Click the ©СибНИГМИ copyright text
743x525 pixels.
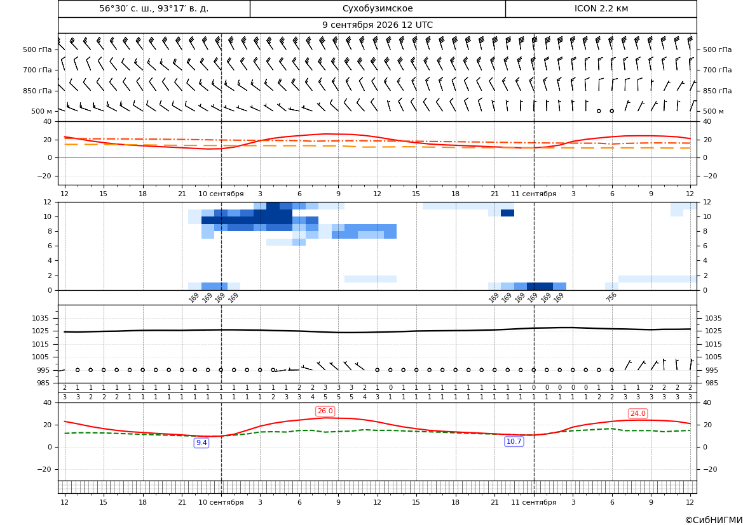[714, 520]
